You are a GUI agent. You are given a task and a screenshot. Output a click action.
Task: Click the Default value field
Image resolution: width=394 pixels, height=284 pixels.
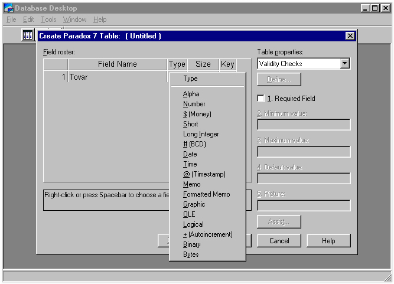point(304,178)
